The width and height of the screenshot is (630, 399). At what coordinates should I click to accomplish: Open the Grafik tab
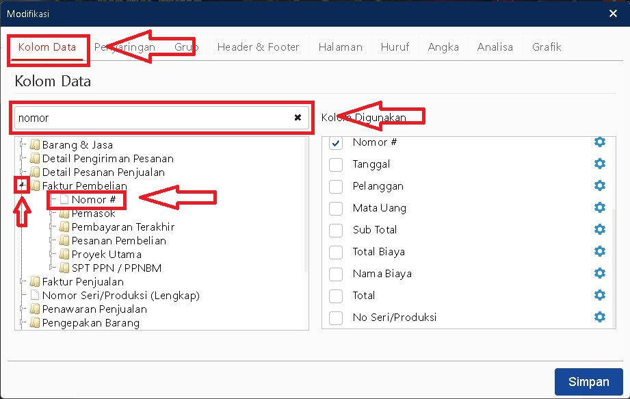(547, 47)
